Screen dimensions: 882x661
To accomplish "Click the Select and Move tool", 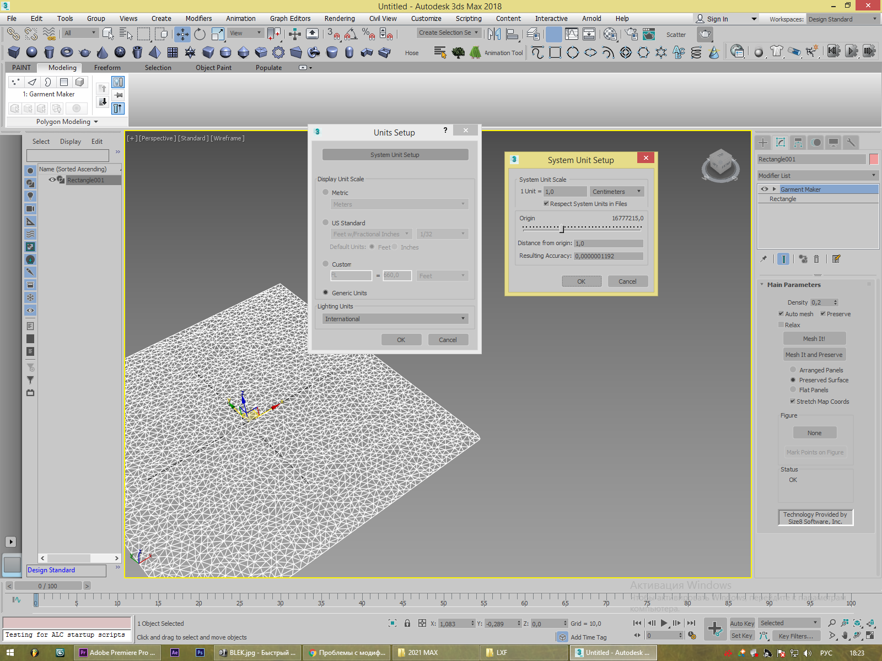I will pyautogui.click(x=182, y=34).
